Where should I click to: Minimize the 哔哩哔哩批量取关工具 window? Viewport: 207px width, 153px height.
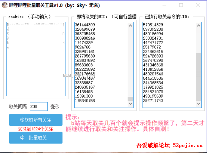pyautogui.click(x=164, y=5)
